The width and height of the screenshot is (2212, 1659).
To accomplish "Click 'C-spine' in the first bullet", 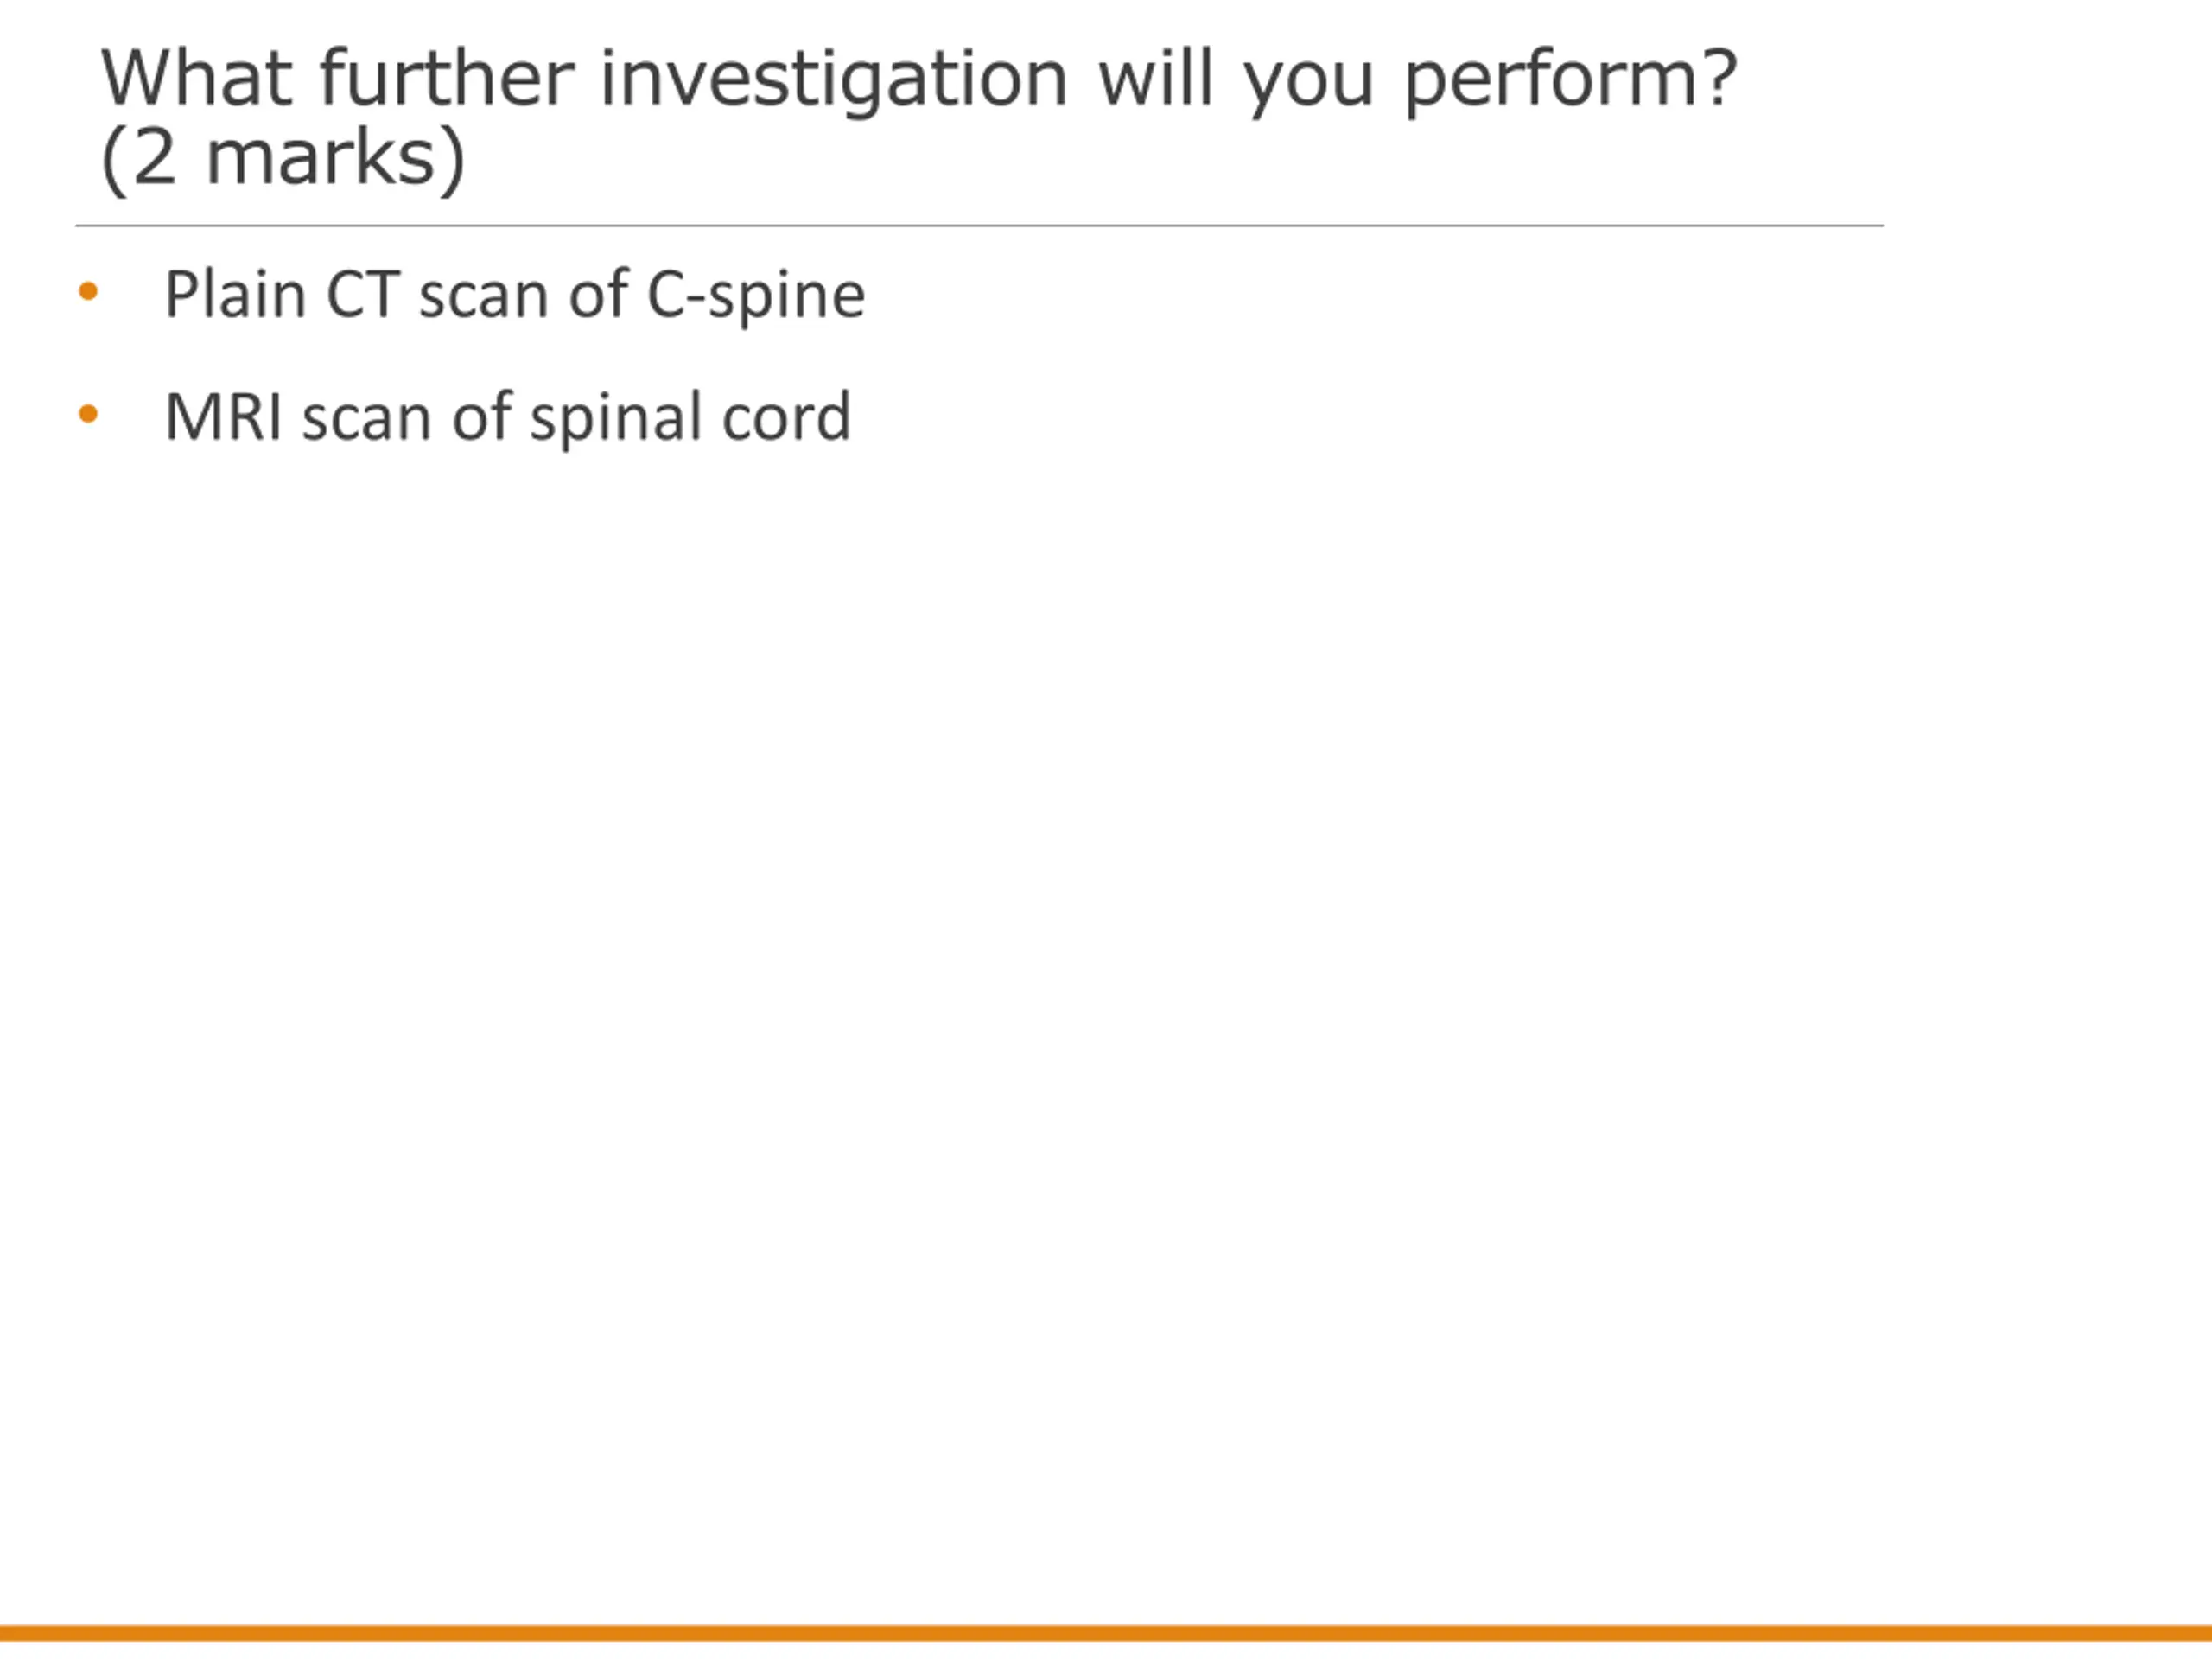I will tap(756, 295).
